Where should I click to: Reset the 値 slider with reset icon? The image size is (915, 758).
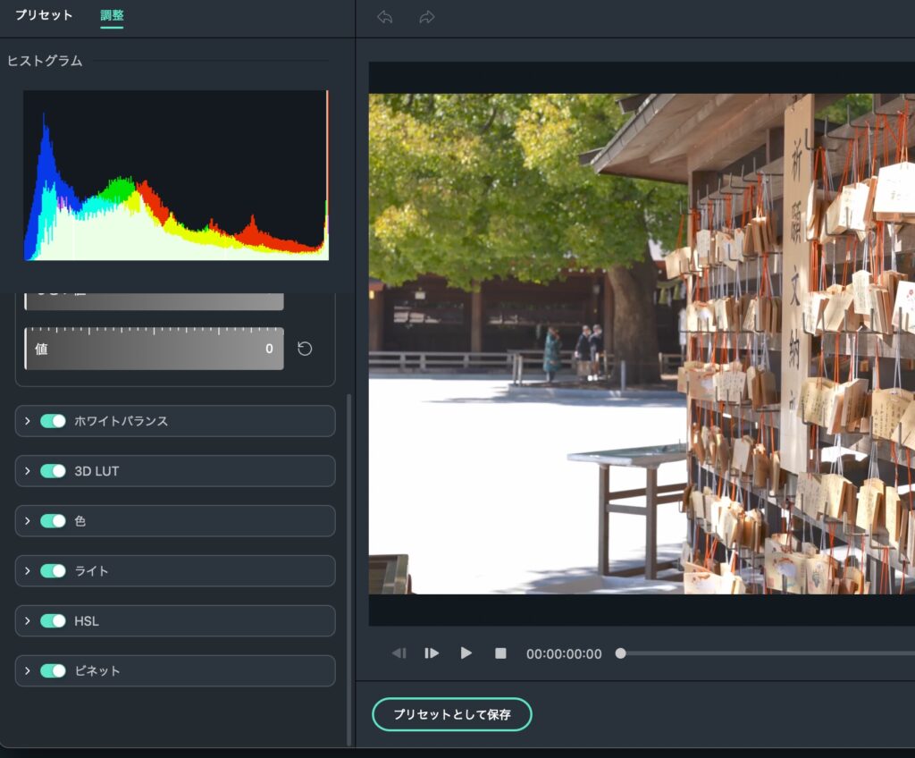[x=305, y=349]
